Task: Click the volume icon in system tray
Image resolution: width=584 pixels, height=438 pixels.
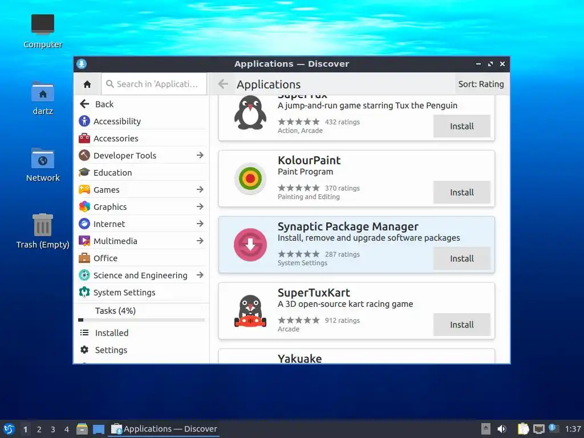Action: pyautogui.click(x=502, y=429)
